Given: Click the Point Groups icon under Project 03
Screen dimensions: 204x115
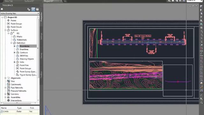Looking at the screenshot, I should 9,24.
